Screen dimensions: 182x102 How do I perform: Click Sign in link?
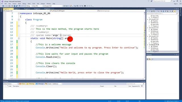point(175,4)
